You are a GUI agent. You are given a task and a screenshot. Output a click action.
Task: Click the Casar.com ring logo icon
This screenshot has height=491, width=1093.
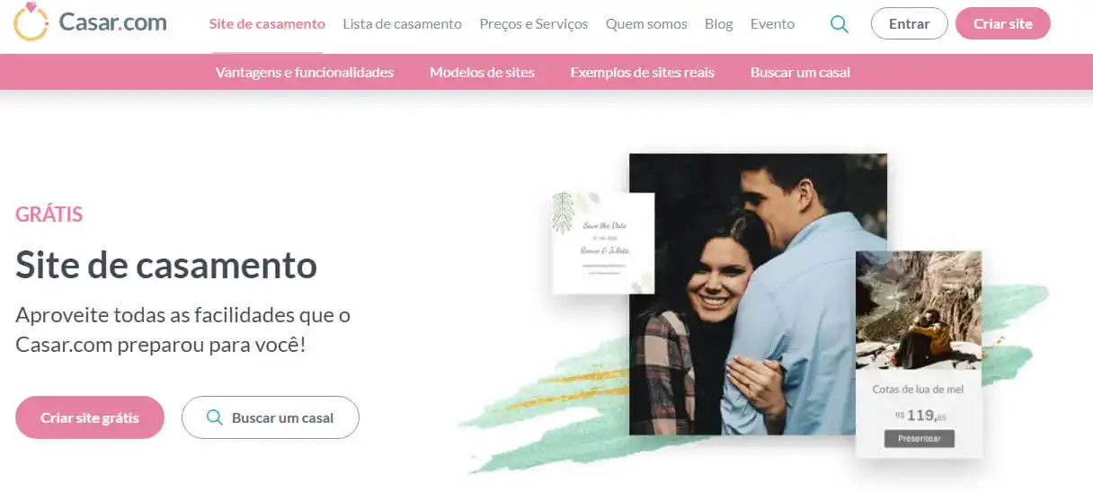(x=31, y=22)
